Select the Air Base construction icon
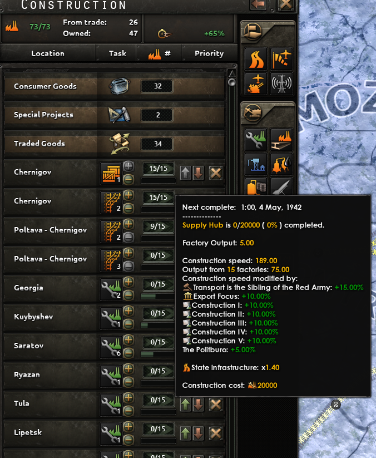 point(281,60)
